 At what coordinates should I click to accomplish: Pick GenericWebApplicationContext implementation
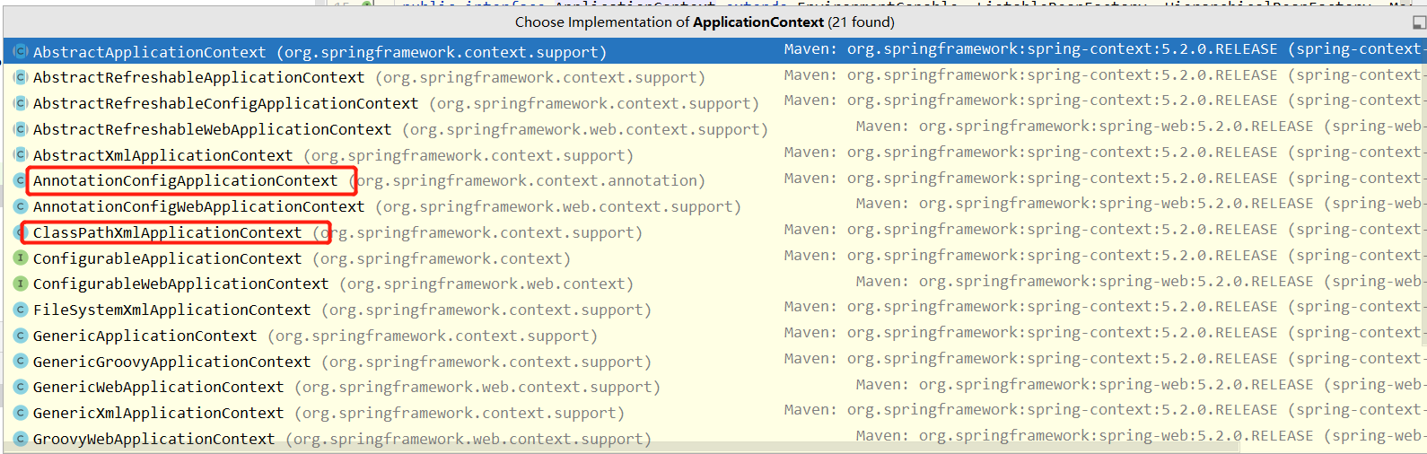coord(158,388)
